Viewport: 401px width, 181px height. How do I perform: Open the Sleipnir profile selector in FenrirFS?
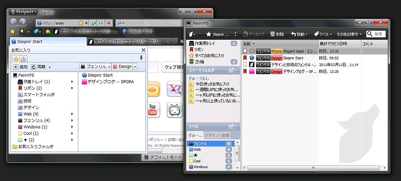coord(221,34)
